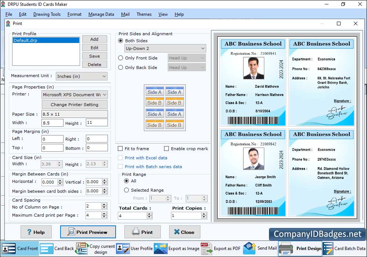
Task: Open the File menu
Action: pyautogui.click(x=9, y=14)
